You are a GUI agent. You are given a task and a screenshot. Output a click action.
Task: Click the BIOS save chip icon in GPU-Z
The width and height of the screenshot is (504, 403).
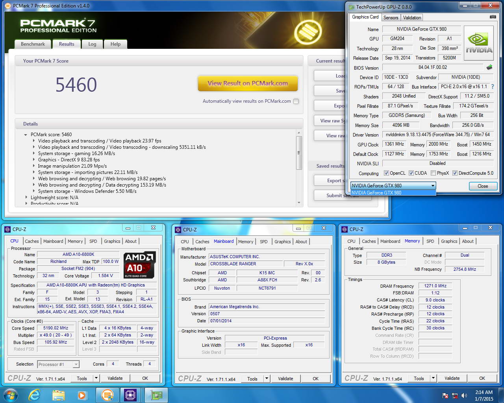point(489,67)
